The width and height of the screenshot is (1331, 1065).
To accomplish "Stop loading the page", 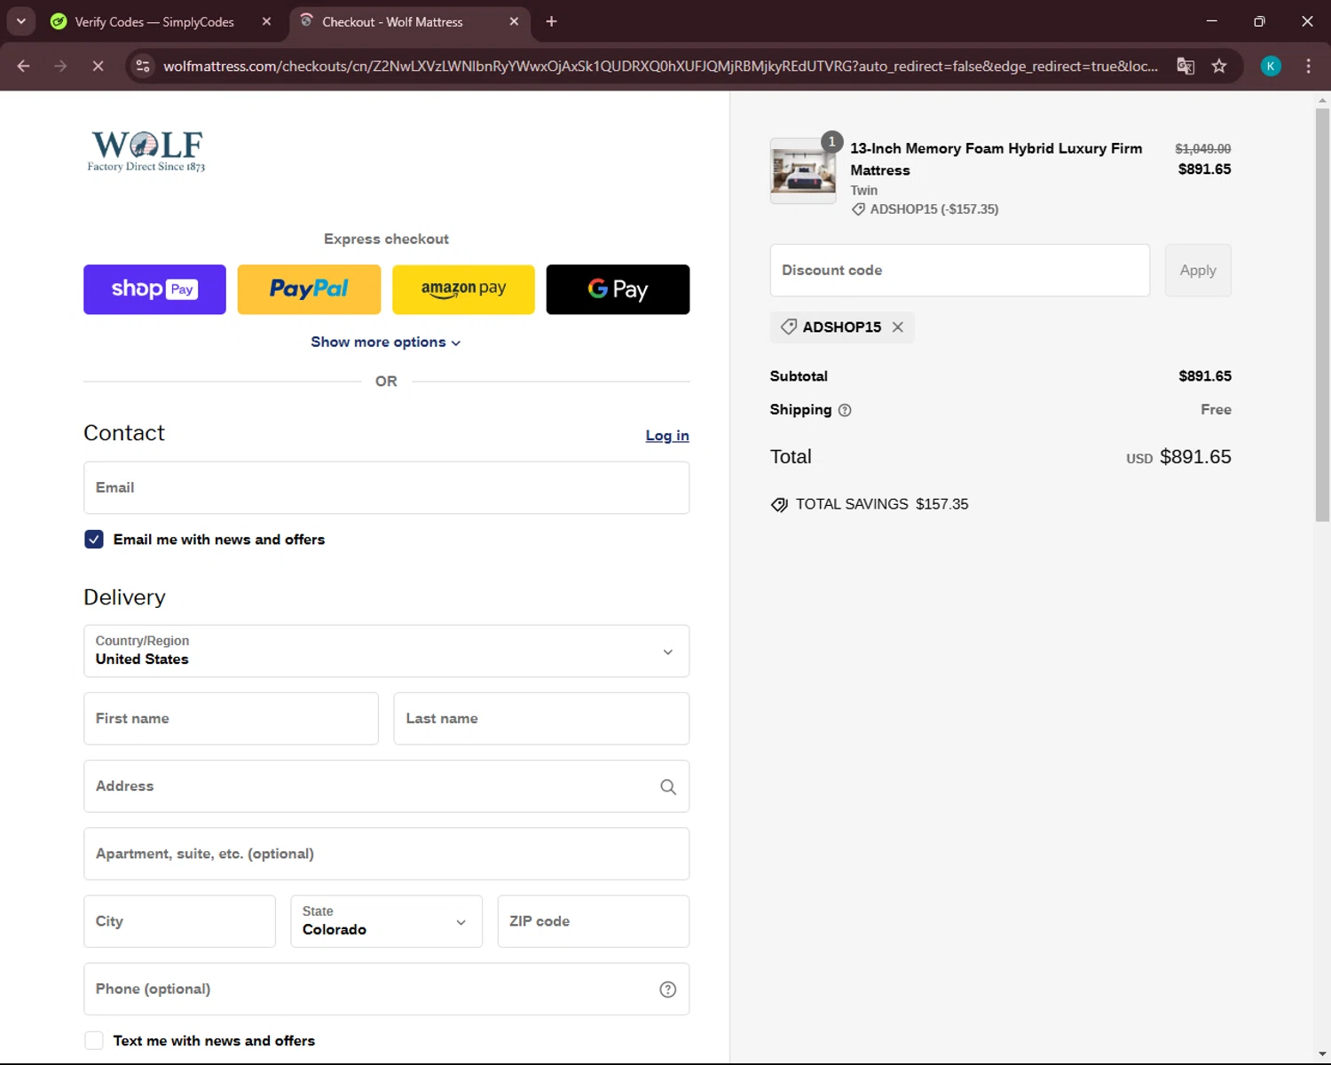I will coord(98,66).
